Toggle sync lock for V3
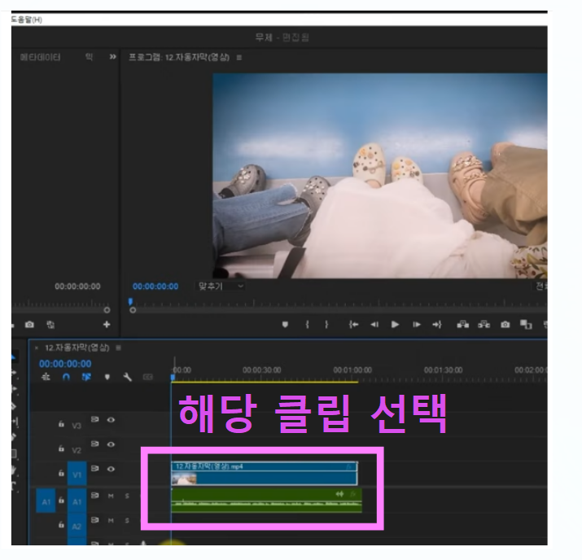Viewport: 582px width, 560px height. click(x=95, y=419)
